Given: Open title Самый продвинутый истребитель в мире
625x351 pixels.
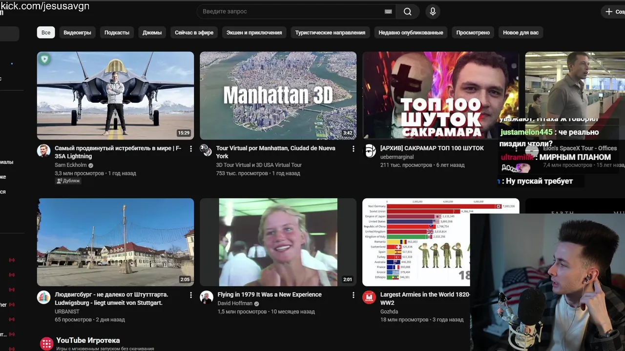Looking at the screenshot, I should 118,152.
